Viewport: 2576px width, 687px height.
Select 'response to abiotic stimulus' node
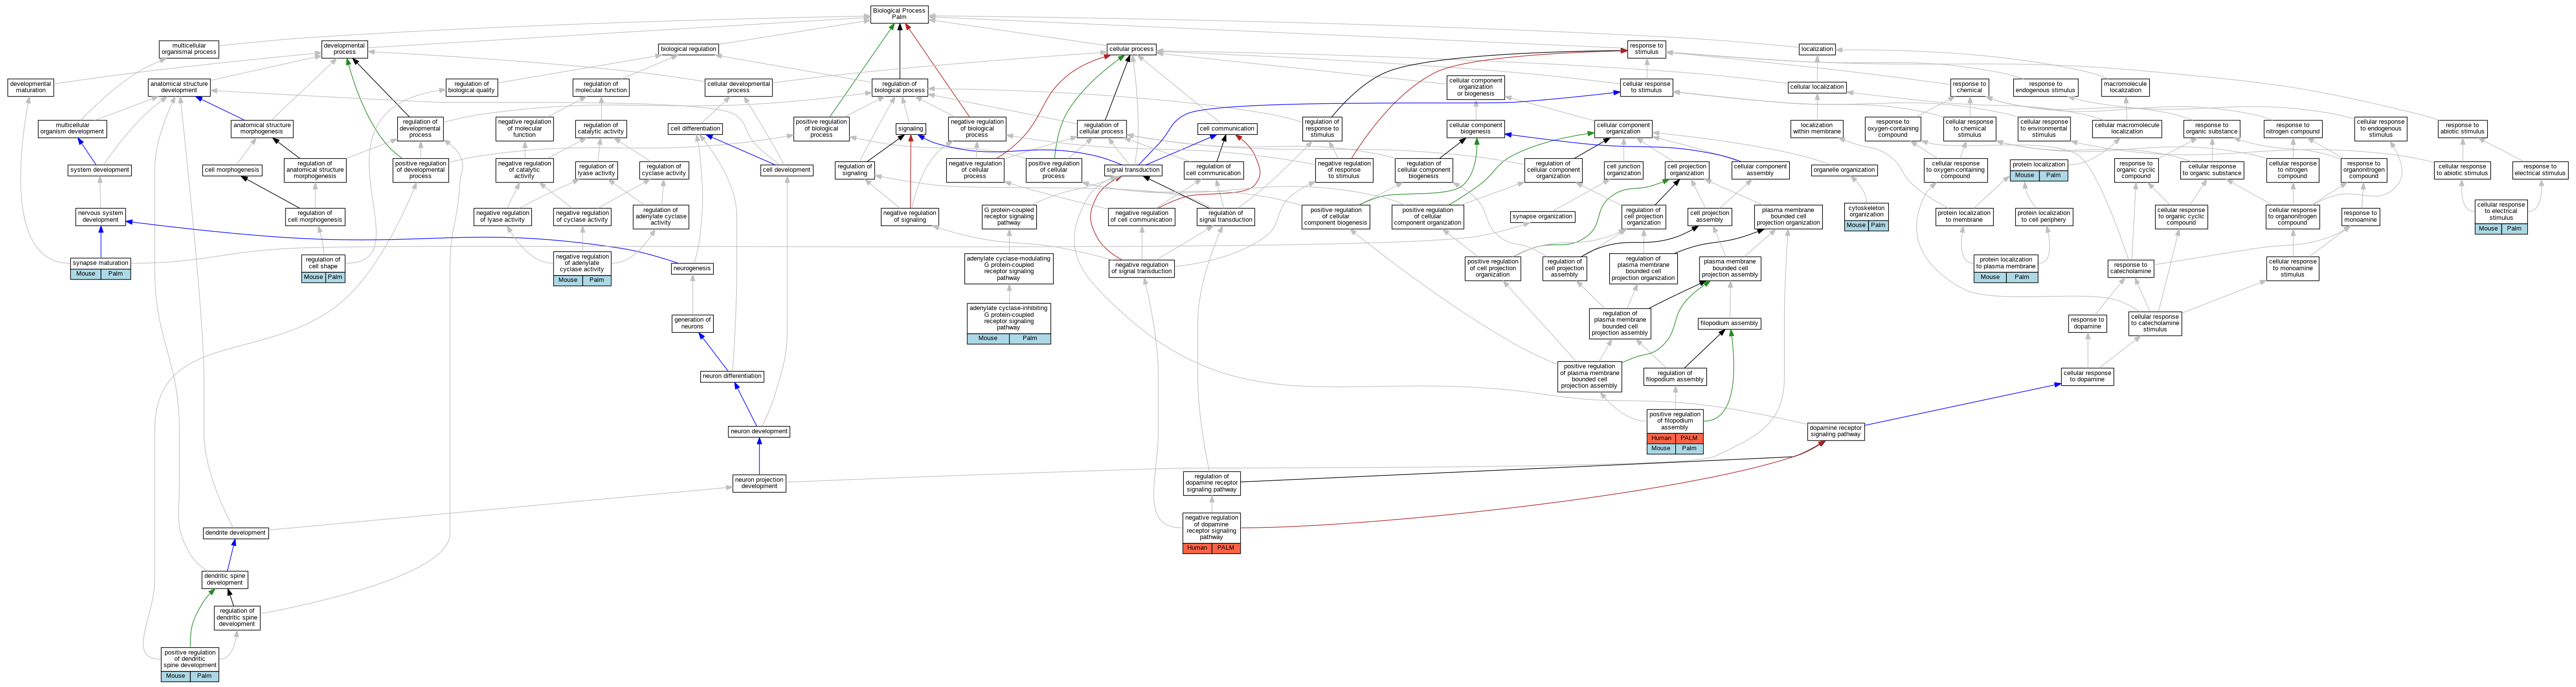point(2462,129)
